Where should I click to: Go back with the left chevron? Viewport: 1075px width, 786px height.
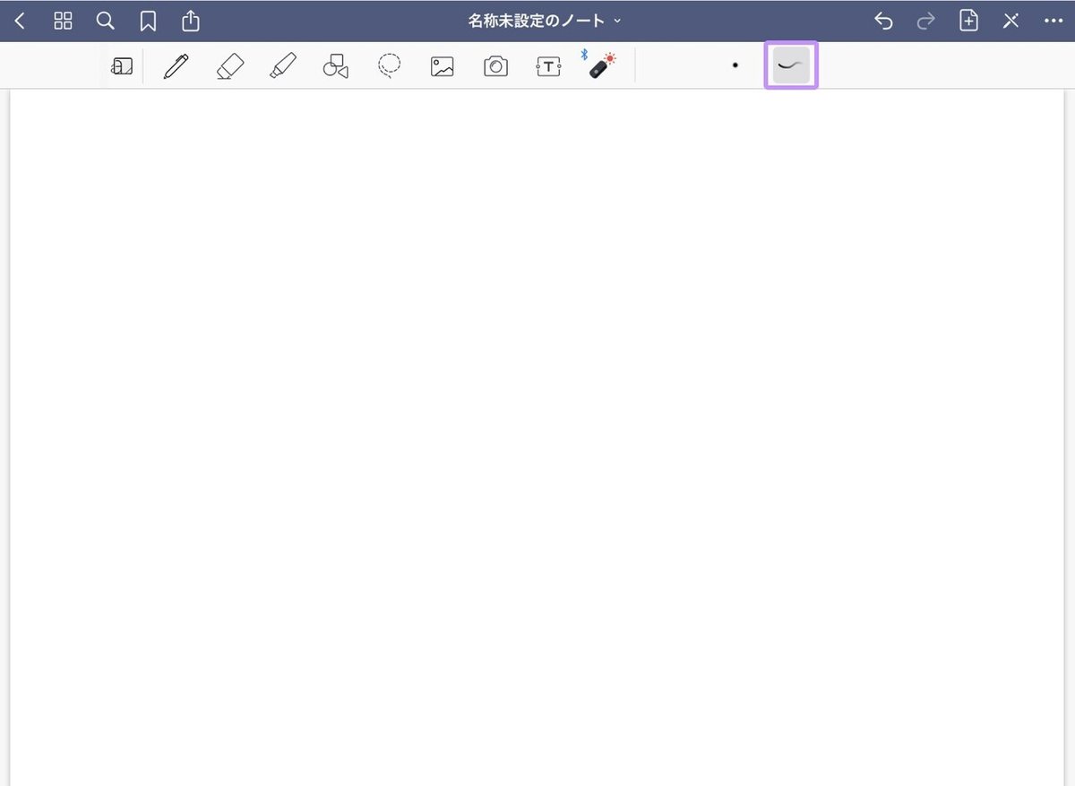(20, 21)
